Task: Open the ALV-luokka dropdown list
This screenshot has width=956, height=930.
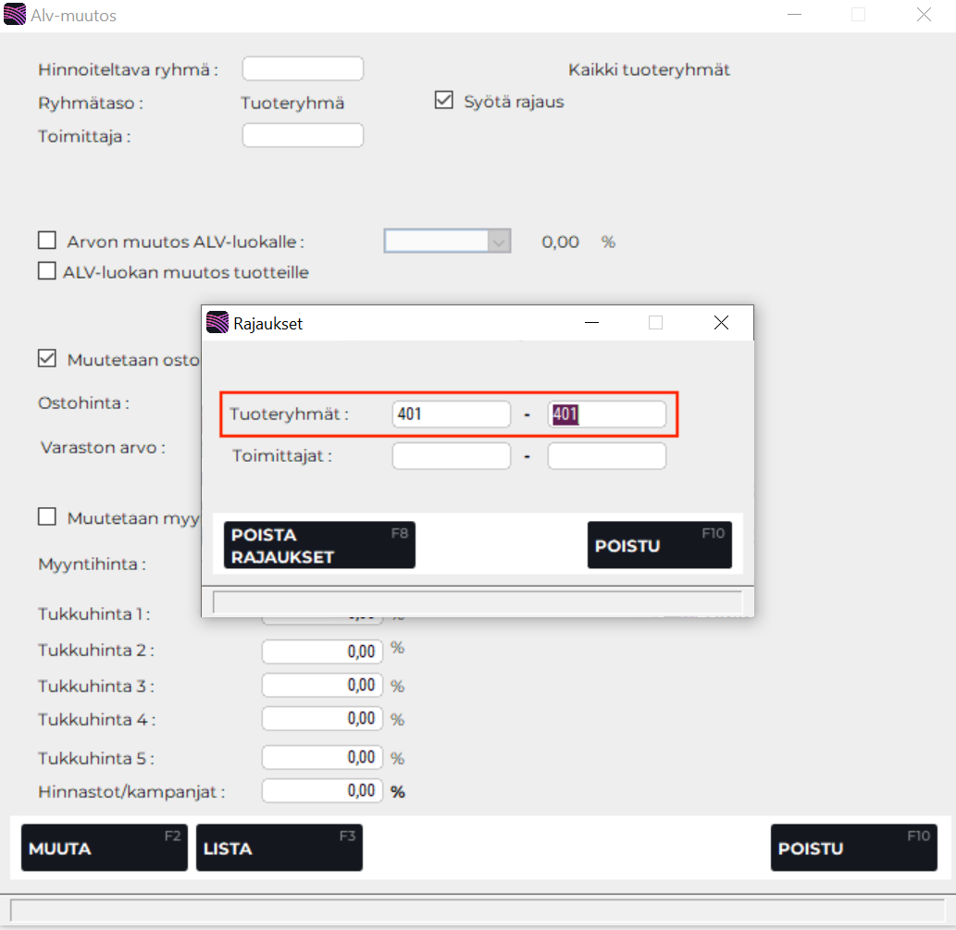Action: coord(499,242)
